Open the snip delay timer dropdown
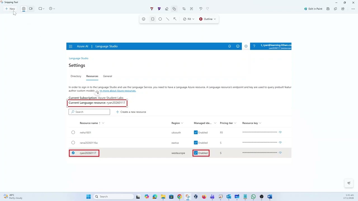The image size is (358, 201). (52, 9)
